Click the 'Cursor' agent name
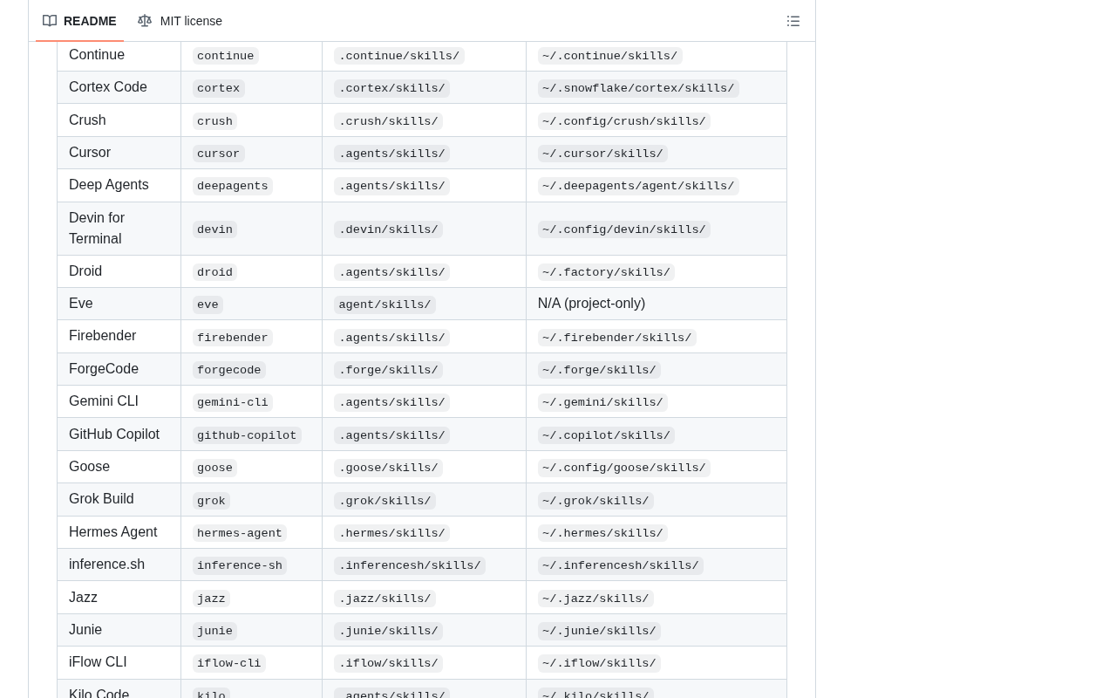1116x698 pixels. 90,153
